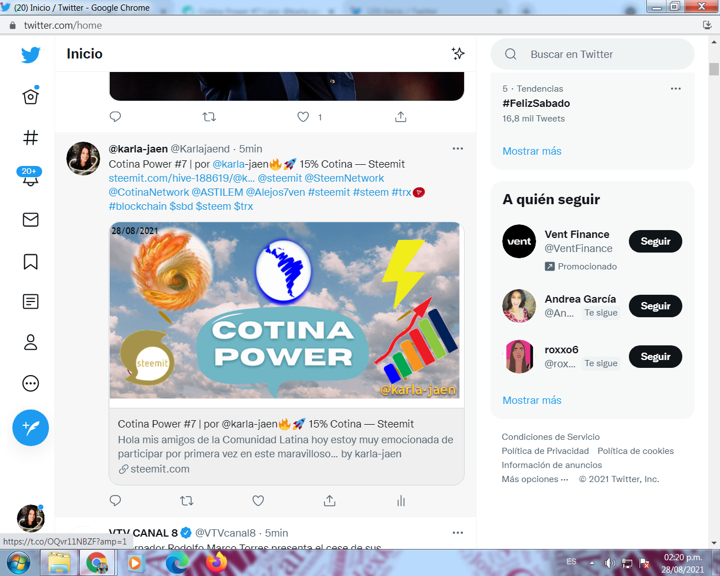Open Home via the house icon
The width and height of the screenshot is (720, 576).
point(30,96)
